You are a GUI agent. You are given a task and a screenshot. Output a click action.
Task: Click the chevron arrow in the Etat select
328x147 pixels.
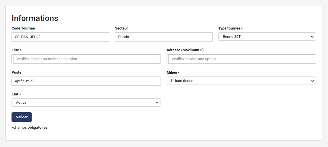[157, 103]
